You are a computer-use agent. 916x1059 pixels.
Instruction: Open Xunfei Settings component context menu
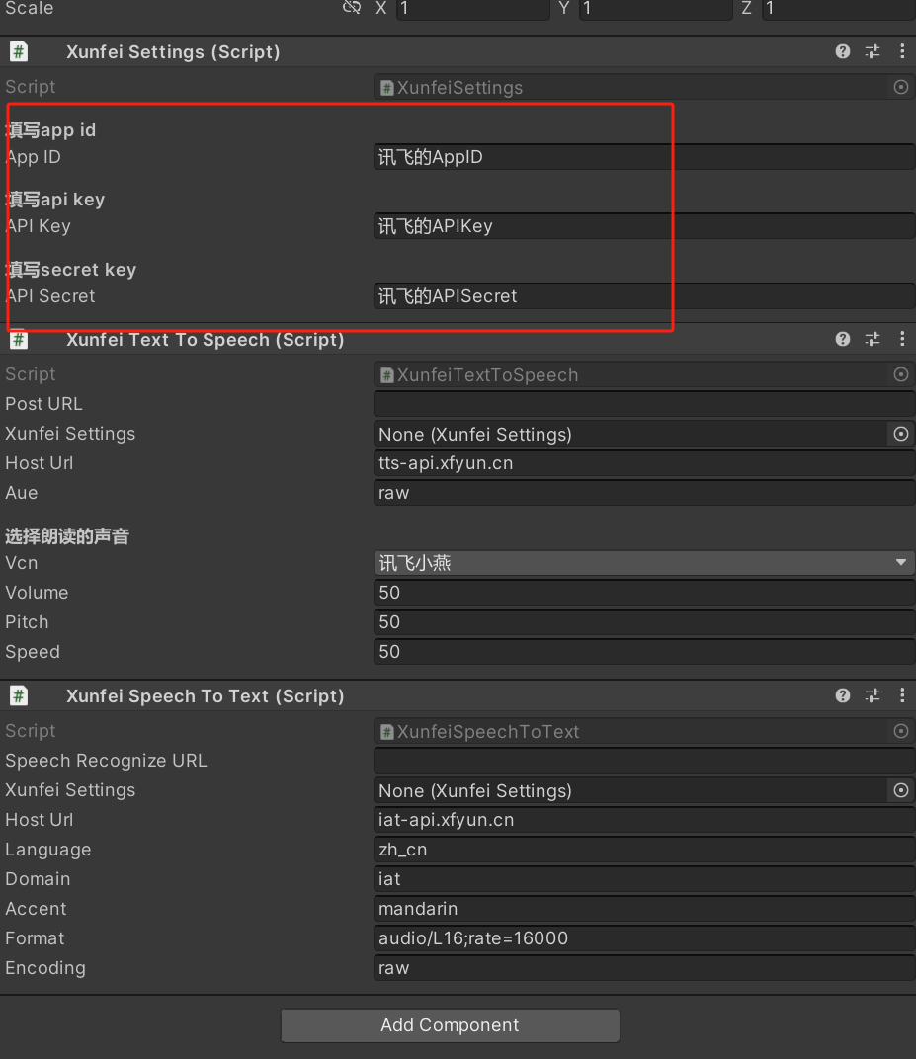coord(902,51)
